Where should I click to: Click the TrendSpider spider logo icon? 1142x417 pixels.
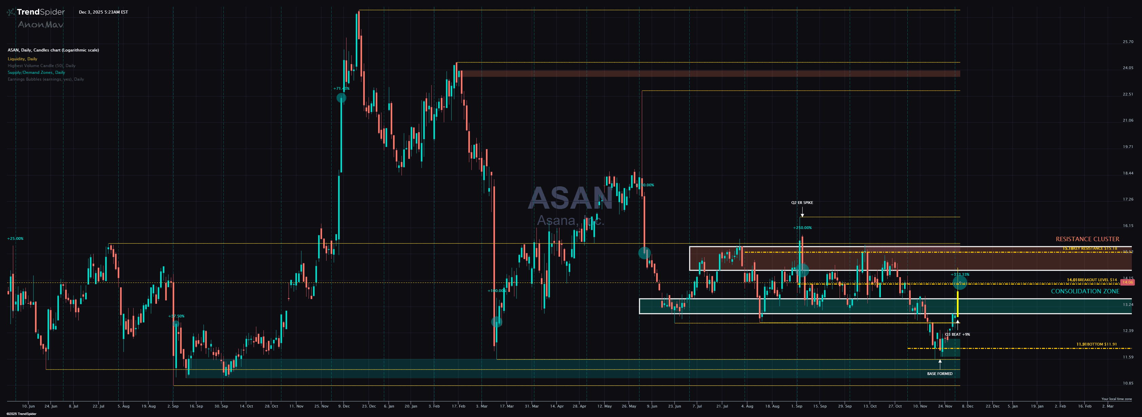click(11, 13)
